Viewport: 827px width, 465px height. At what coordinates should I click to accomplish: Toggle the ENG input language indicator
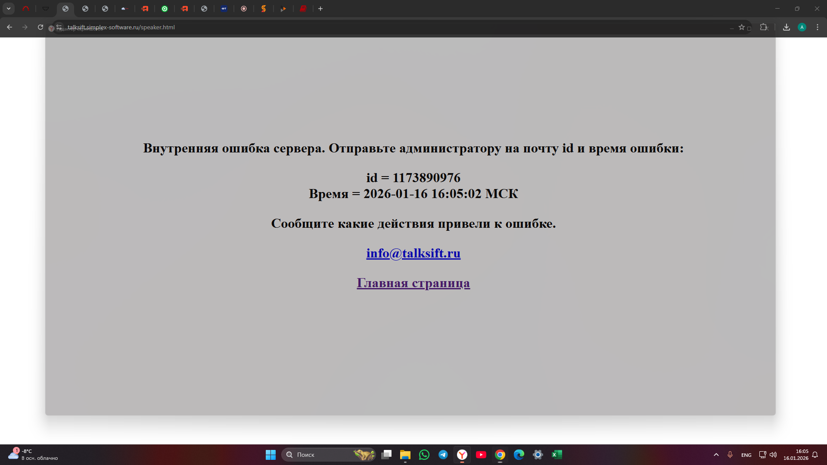(746, 455)
